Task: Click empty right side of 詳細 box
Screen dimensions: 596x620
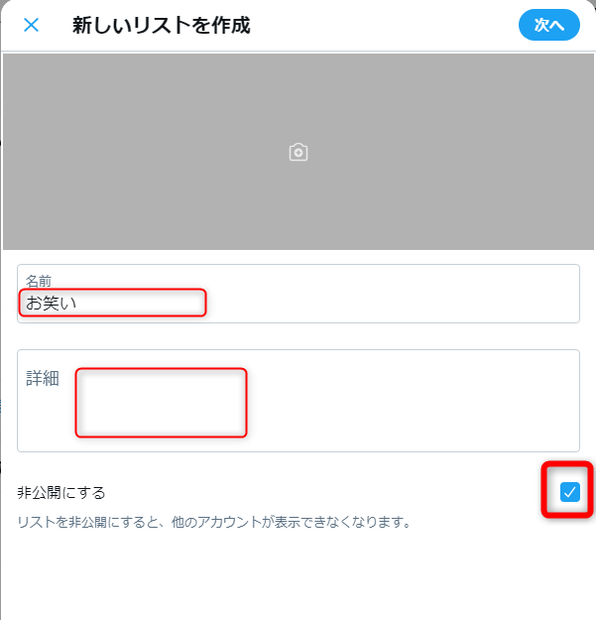Action: coord(413,401)
